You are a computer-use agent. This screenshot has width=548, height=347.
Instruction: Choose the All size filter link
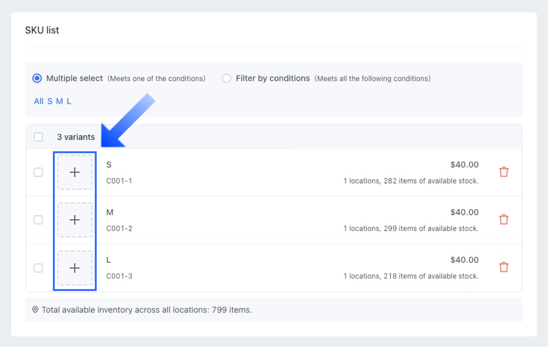pyautogui.click(x=39, y=101)
